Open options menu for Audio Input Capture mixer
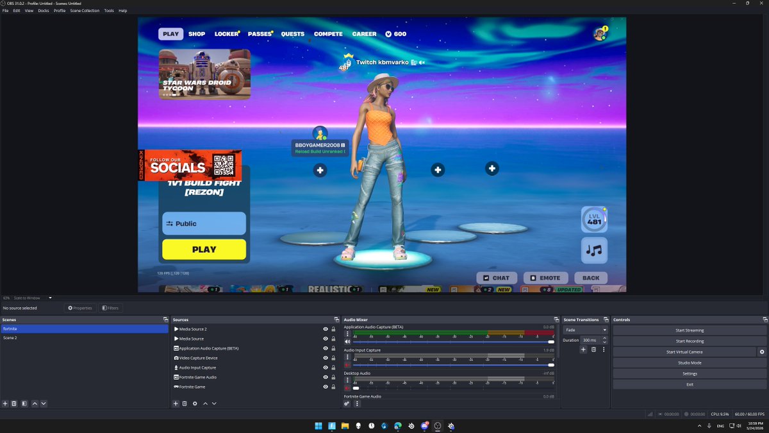Image resolution: width=769 pixels, height=433 pixels. [347, 357]
